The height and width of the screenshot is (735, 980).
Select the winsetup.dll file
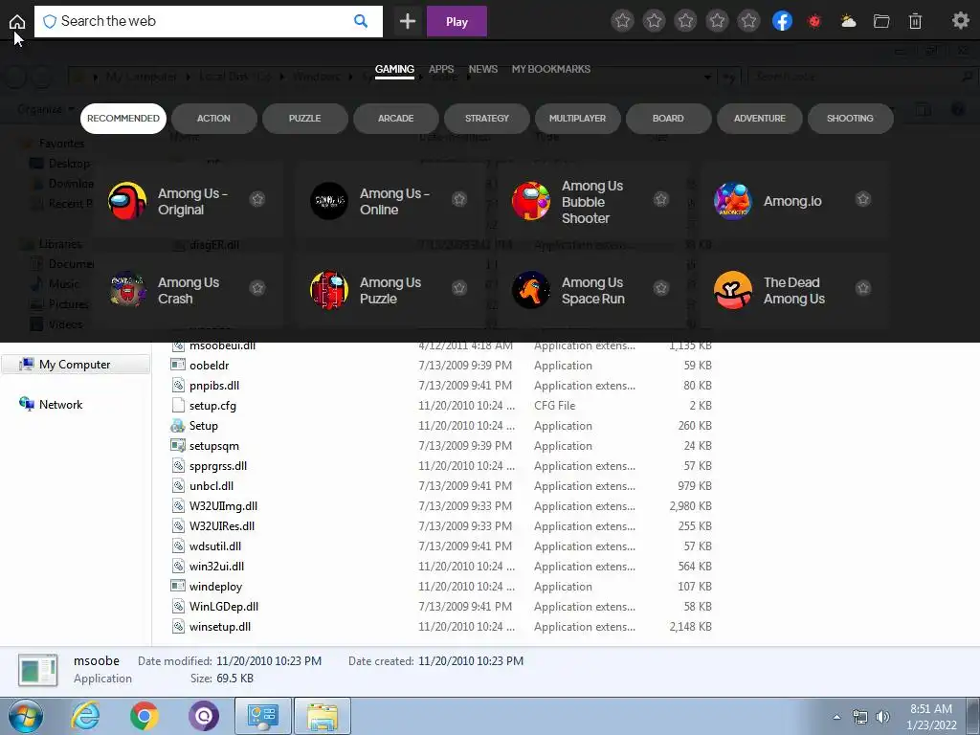(x=220, y=626)
